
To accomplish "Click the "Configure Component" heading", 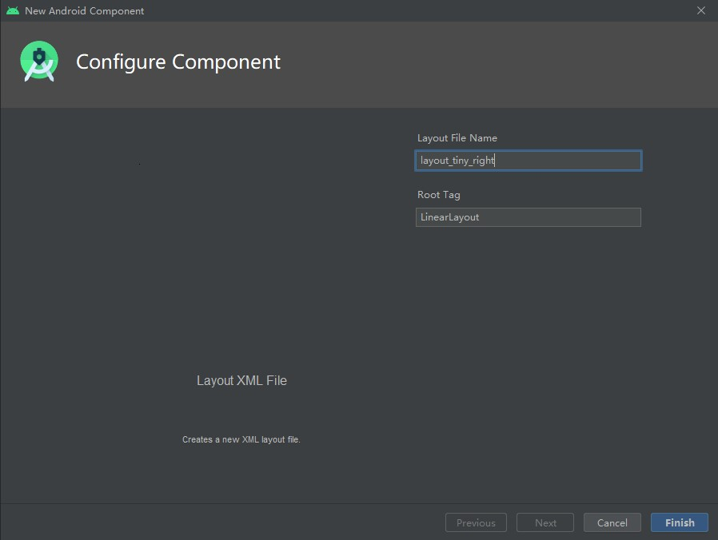I will tap(178, 62).
